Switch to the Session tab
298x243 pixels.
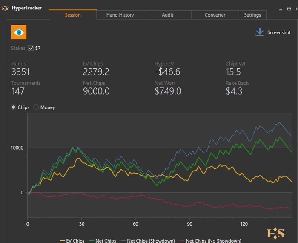tap(73, 15)
